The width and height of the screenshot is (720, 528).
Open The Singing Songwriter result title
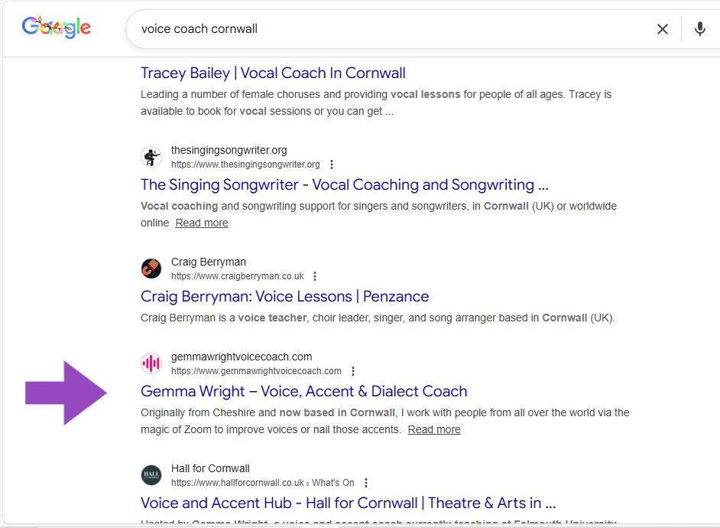coord(344,184)
